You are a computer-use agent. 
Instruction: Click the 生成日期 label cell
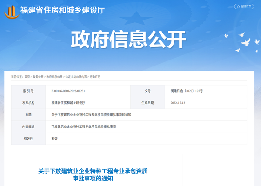(x=147, y=103)
